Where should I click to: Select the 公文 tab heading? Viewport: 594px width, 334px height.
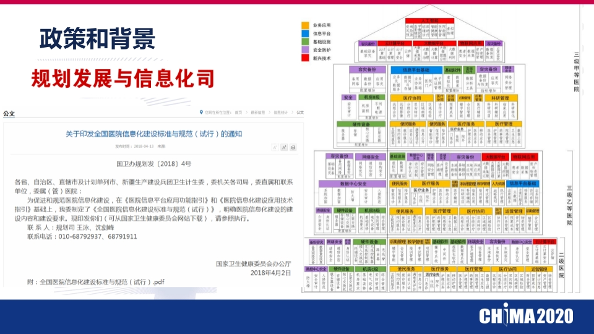tap(9, 113)
